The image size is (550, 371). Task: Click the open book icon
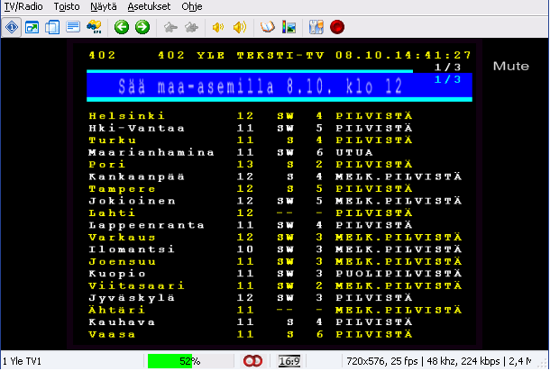[x=267, y=27]
